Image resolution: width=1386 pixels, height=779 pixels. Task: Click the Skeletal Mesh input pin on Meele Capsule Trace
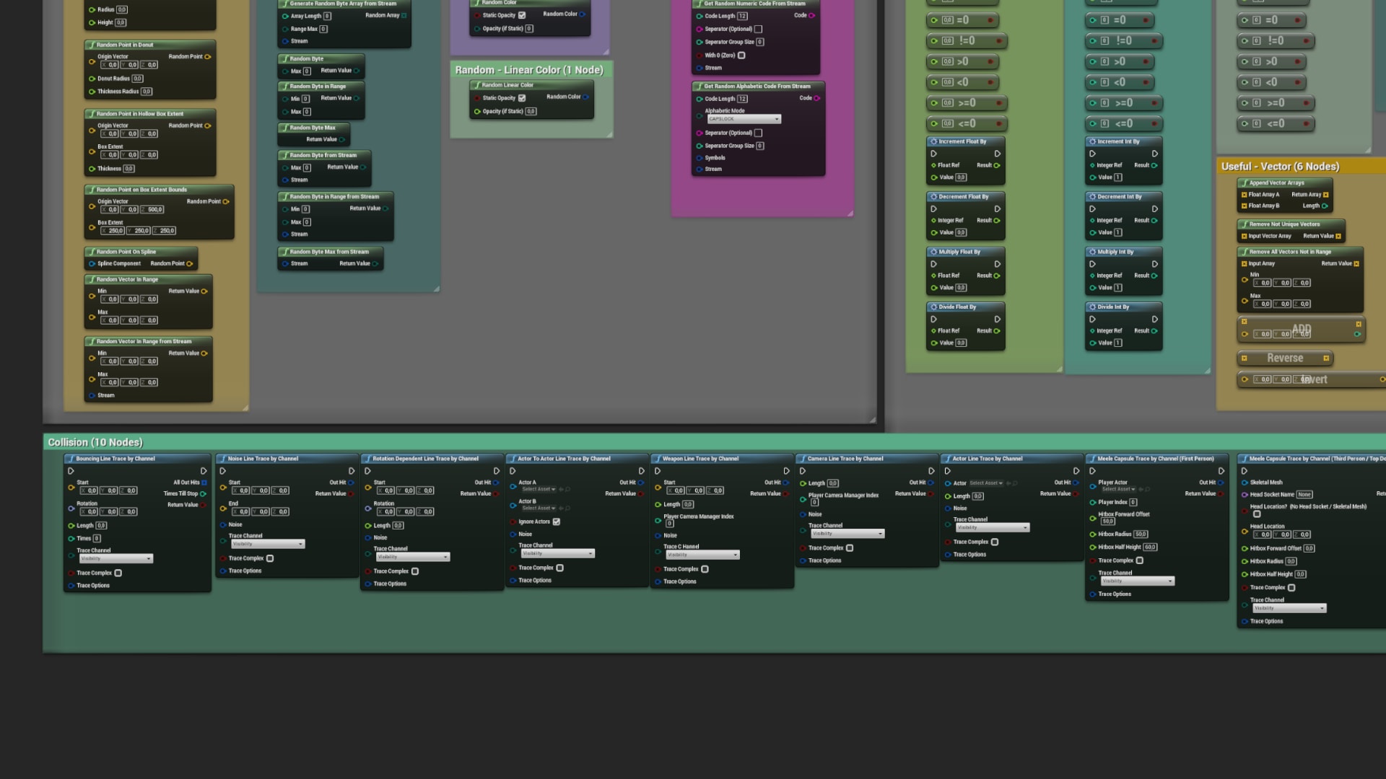[x=1246, y=482]
